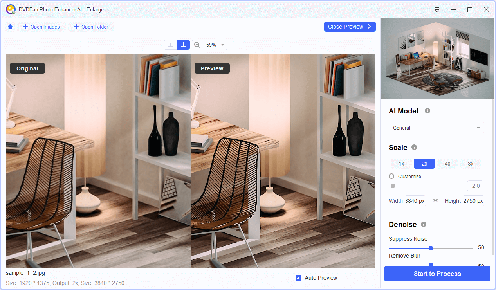496x290 pixels.
Task: Select the Customize scale radio button
Action: pyautogui.click(x=391, y=176)
